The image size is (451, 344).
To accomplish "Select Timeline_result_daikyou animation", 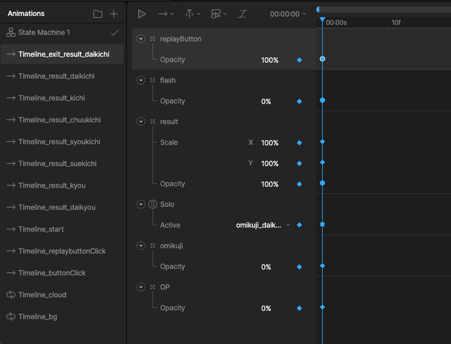I will (x=62, y=207).
